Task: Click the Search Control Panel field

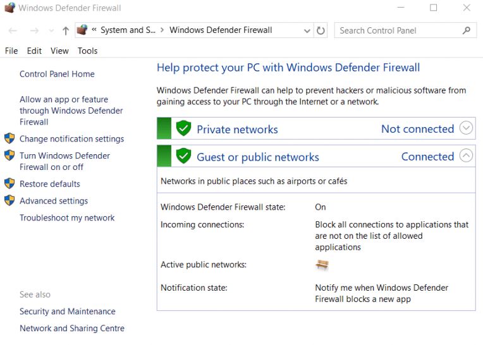Action: 397,30
